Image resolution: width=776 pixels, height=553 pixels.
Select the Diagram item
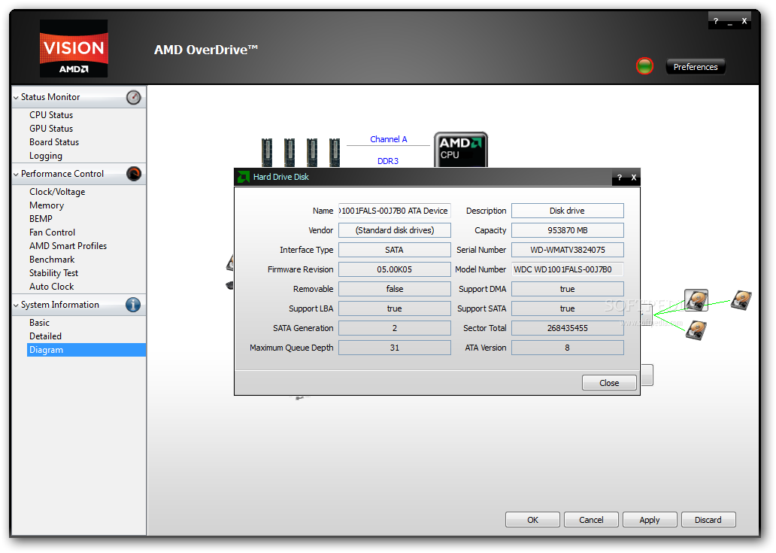coord(86,350)
